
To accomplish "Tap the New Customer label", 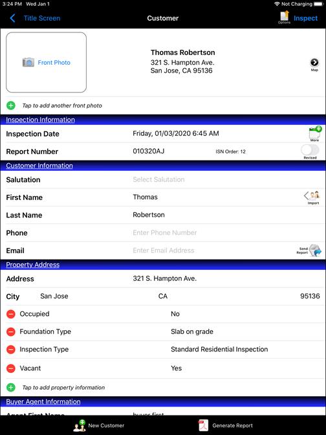I will click(106, 425).
